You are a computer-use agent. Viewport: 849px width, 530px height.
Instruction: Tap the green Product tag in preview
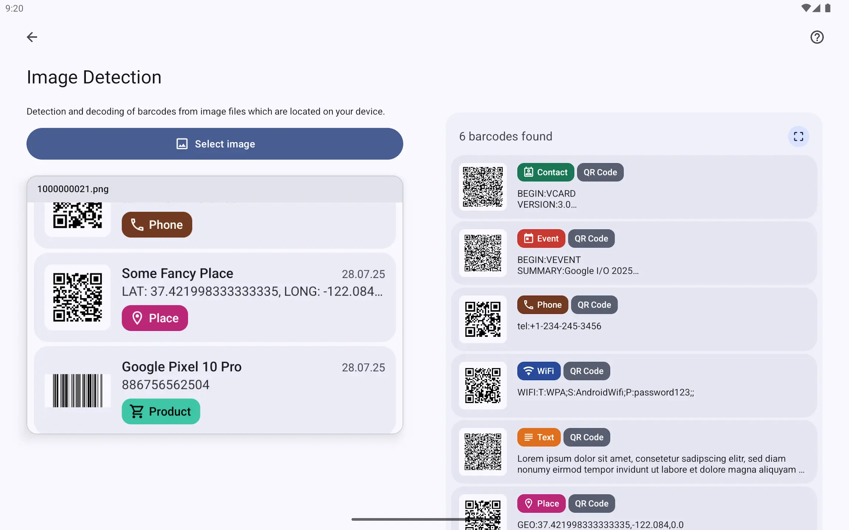click(x=161, y=411)
